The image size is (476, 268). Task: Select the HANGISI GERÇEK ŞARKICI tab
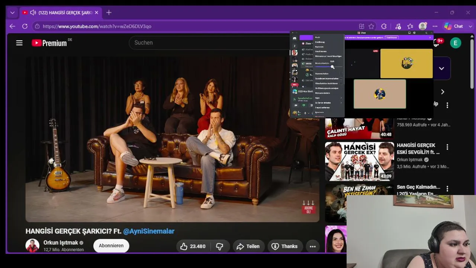[x=60, y=13]
